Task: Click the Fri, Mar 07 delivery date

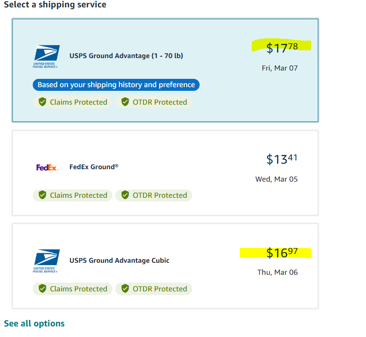Action: click(x=280, y=68)
